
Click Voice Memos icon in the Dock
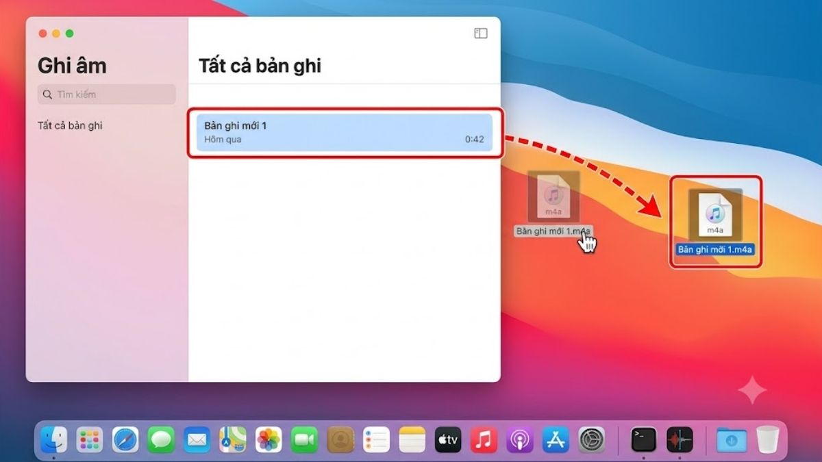[680, 439]
